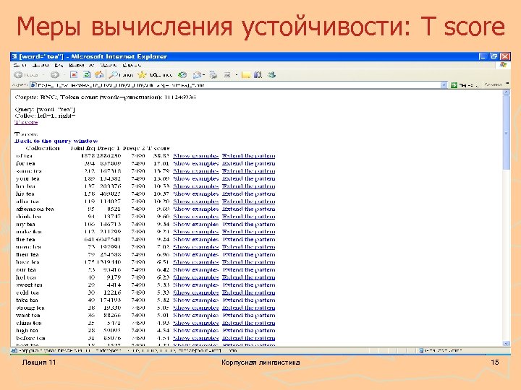Stop page loading with the red X icon
Viewport: 521px width, 390px height.
(74, 75)
